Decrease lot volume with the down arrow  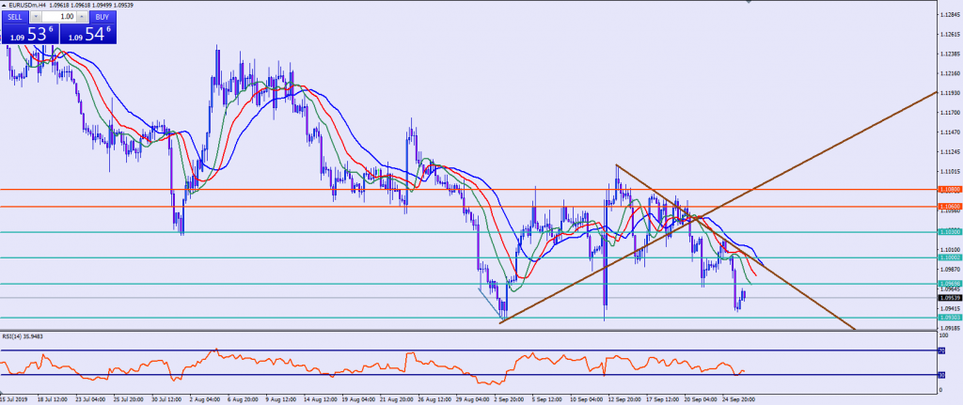(x=36, y=17)
